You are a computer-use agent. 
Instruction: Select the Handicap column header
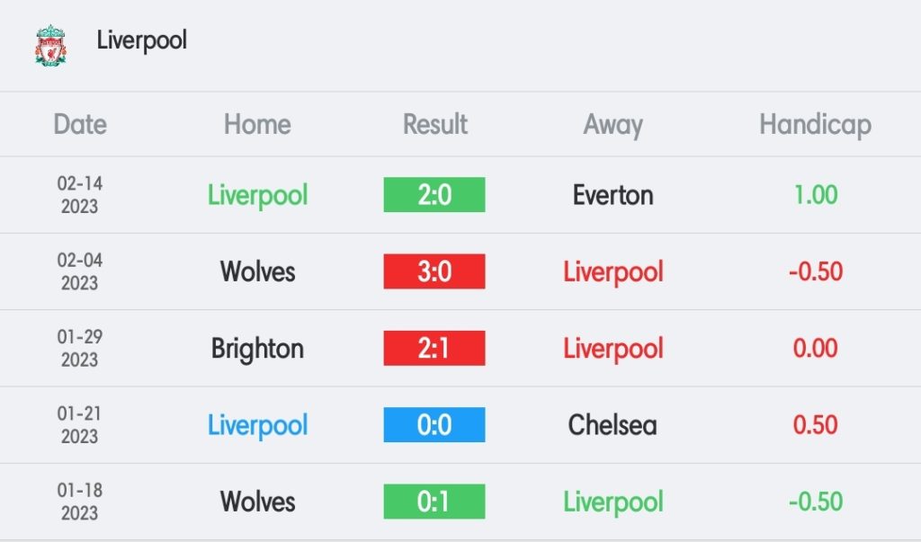815,125
